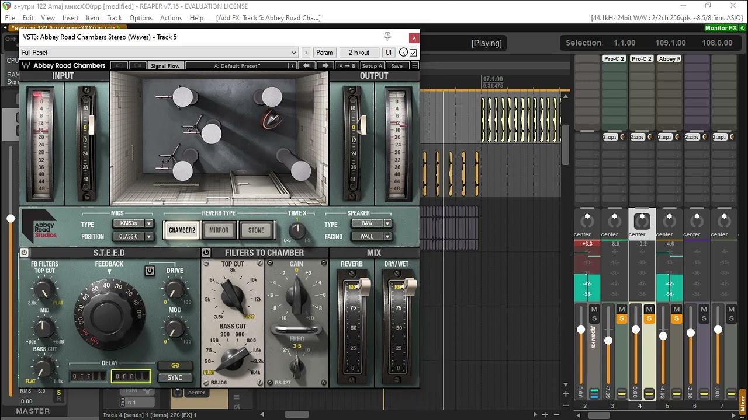Open the KM53s mic type dropdown
The image size is (748, 420).
tap(133, 223)
